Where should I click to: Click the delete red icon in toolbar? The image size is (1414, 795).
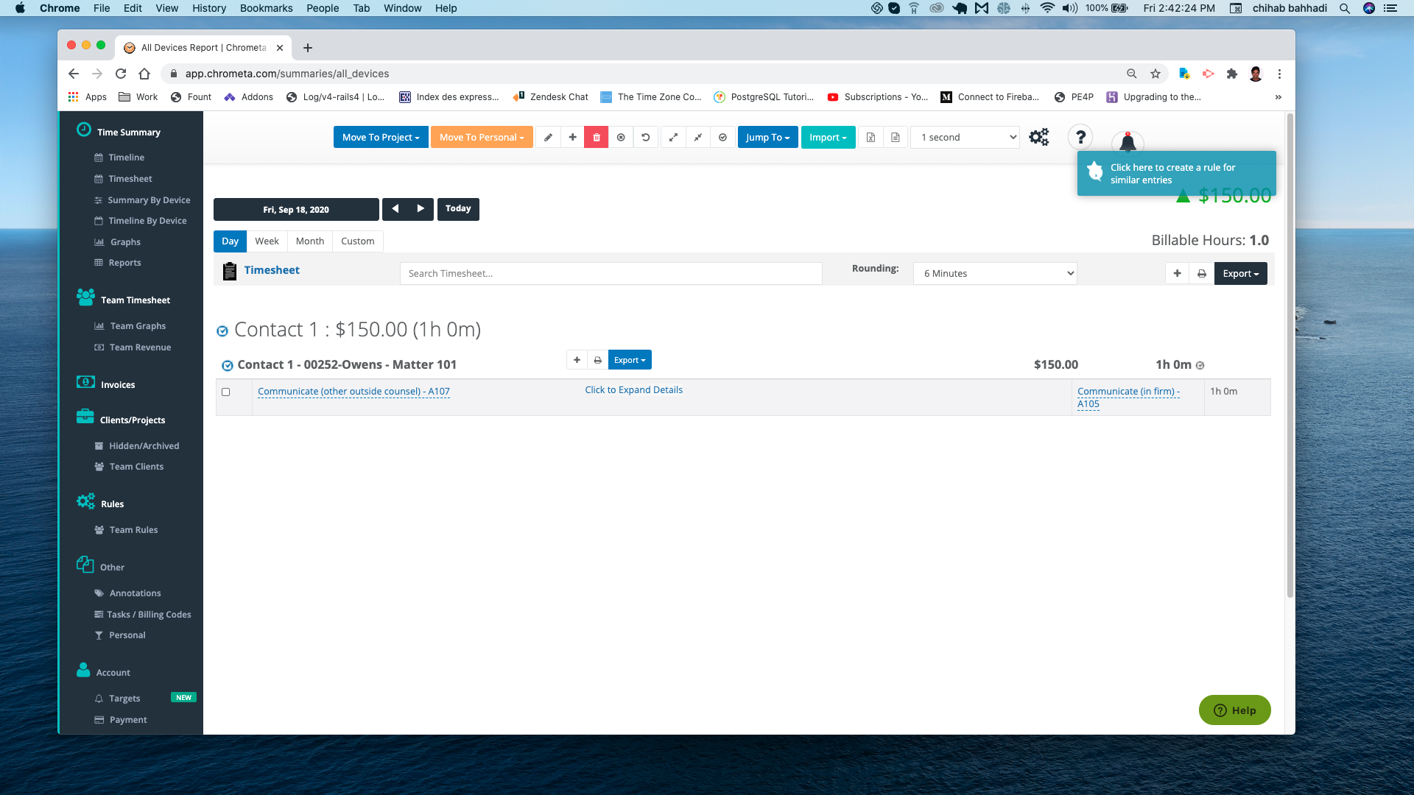597,137
